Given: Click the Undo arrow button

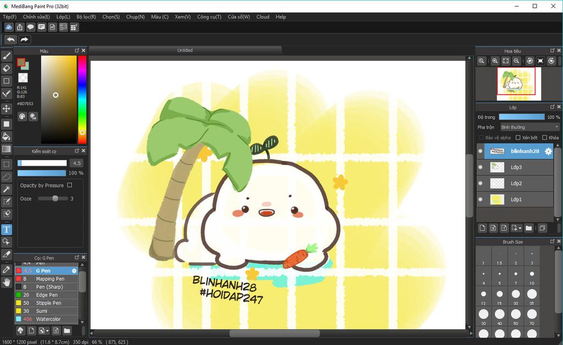Looking at the screenshot, I should pos(11,39).
